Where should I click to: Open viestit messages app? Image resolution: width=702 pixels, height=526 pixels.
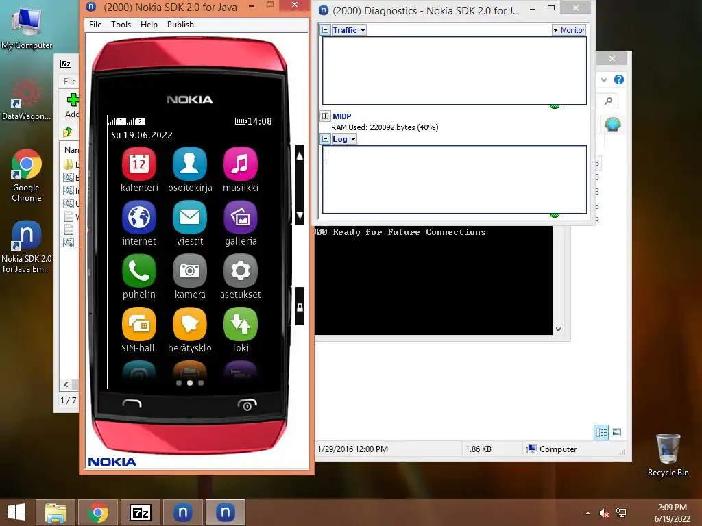tap(190, 217)
